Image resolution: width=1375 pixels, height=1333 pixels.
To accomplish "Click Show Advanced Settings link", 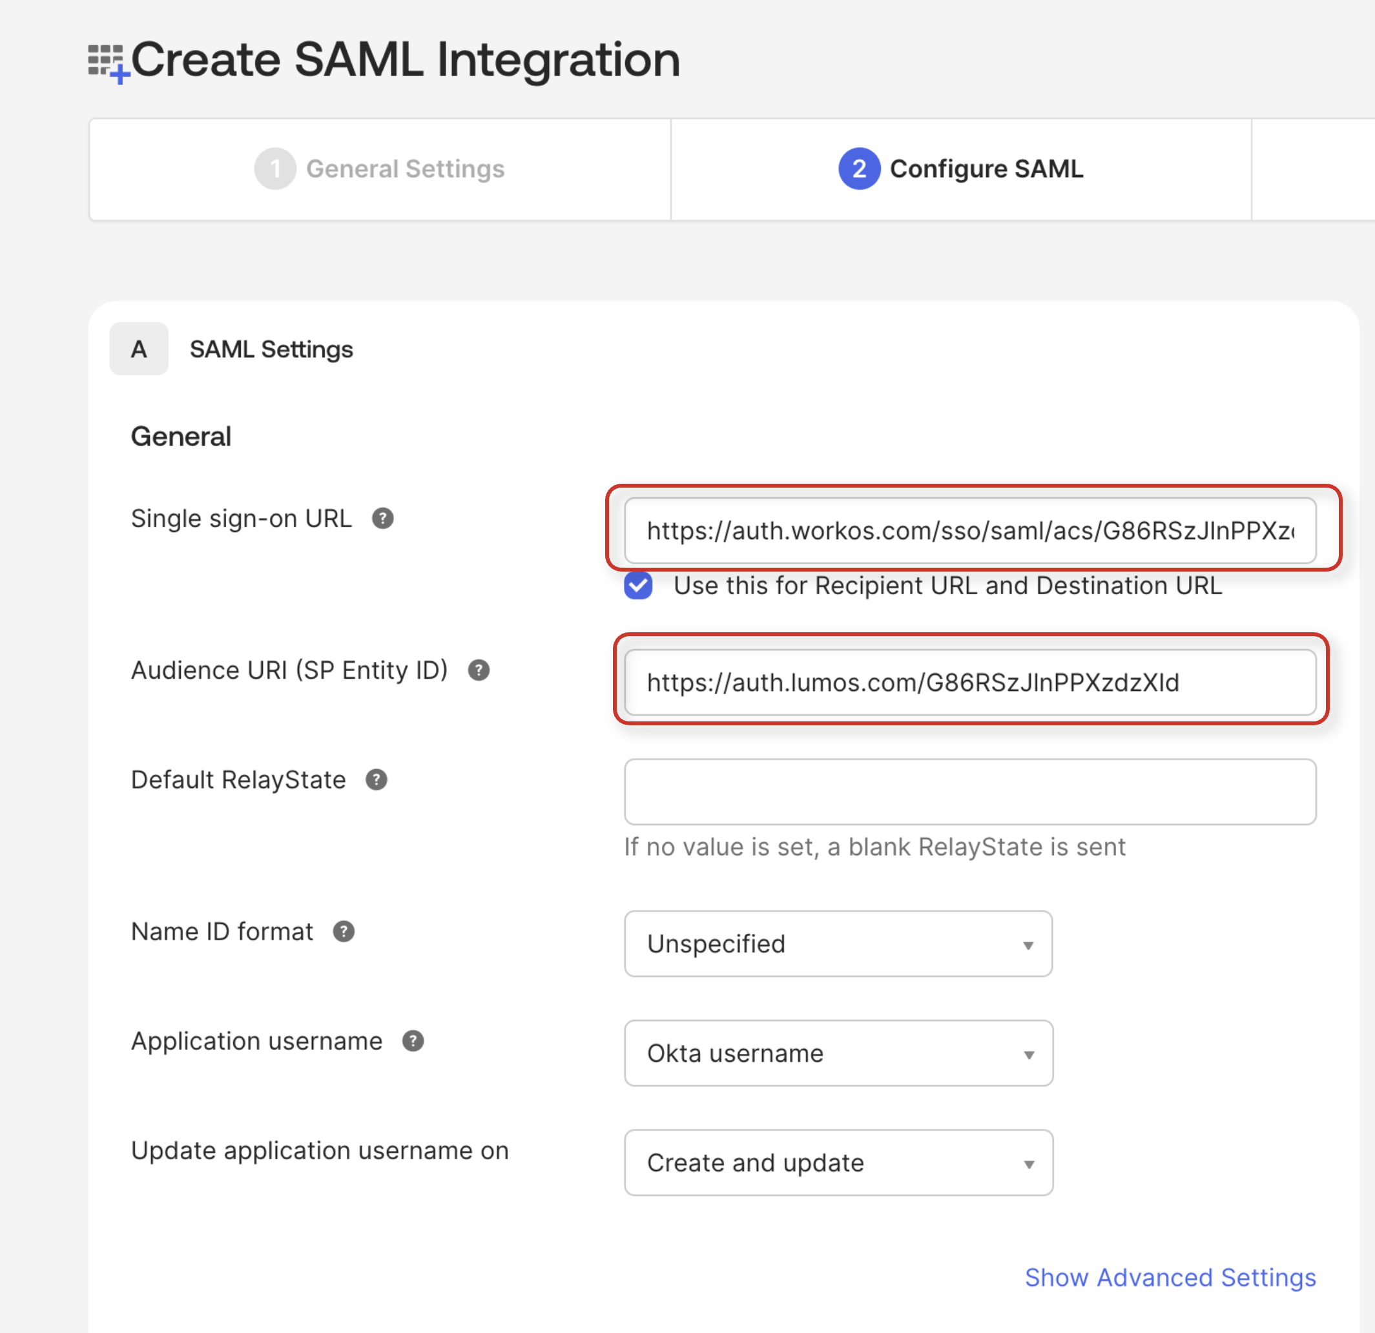I will tap(1170, 1277).
